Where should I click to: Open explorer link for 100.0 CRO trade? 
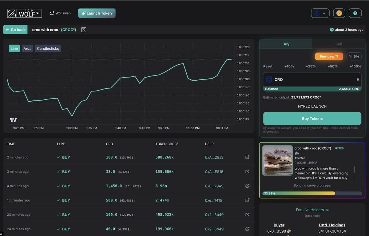pos(247,215)
